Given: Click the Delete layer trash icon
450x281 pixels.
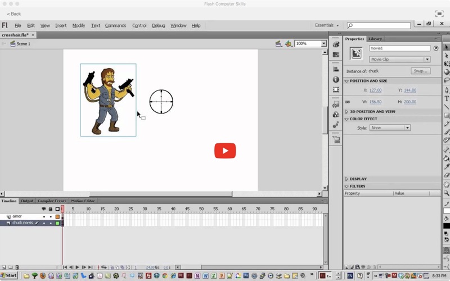Looking at the screenshot, I should (x=17, y=268).
